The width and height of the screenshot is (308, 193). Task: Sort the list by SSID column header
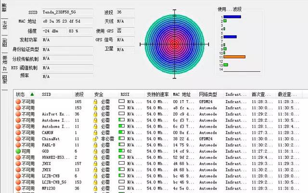point(47,94)
